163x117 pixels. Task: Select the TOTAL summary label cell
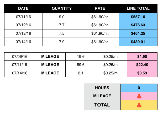tap(102, 105)
